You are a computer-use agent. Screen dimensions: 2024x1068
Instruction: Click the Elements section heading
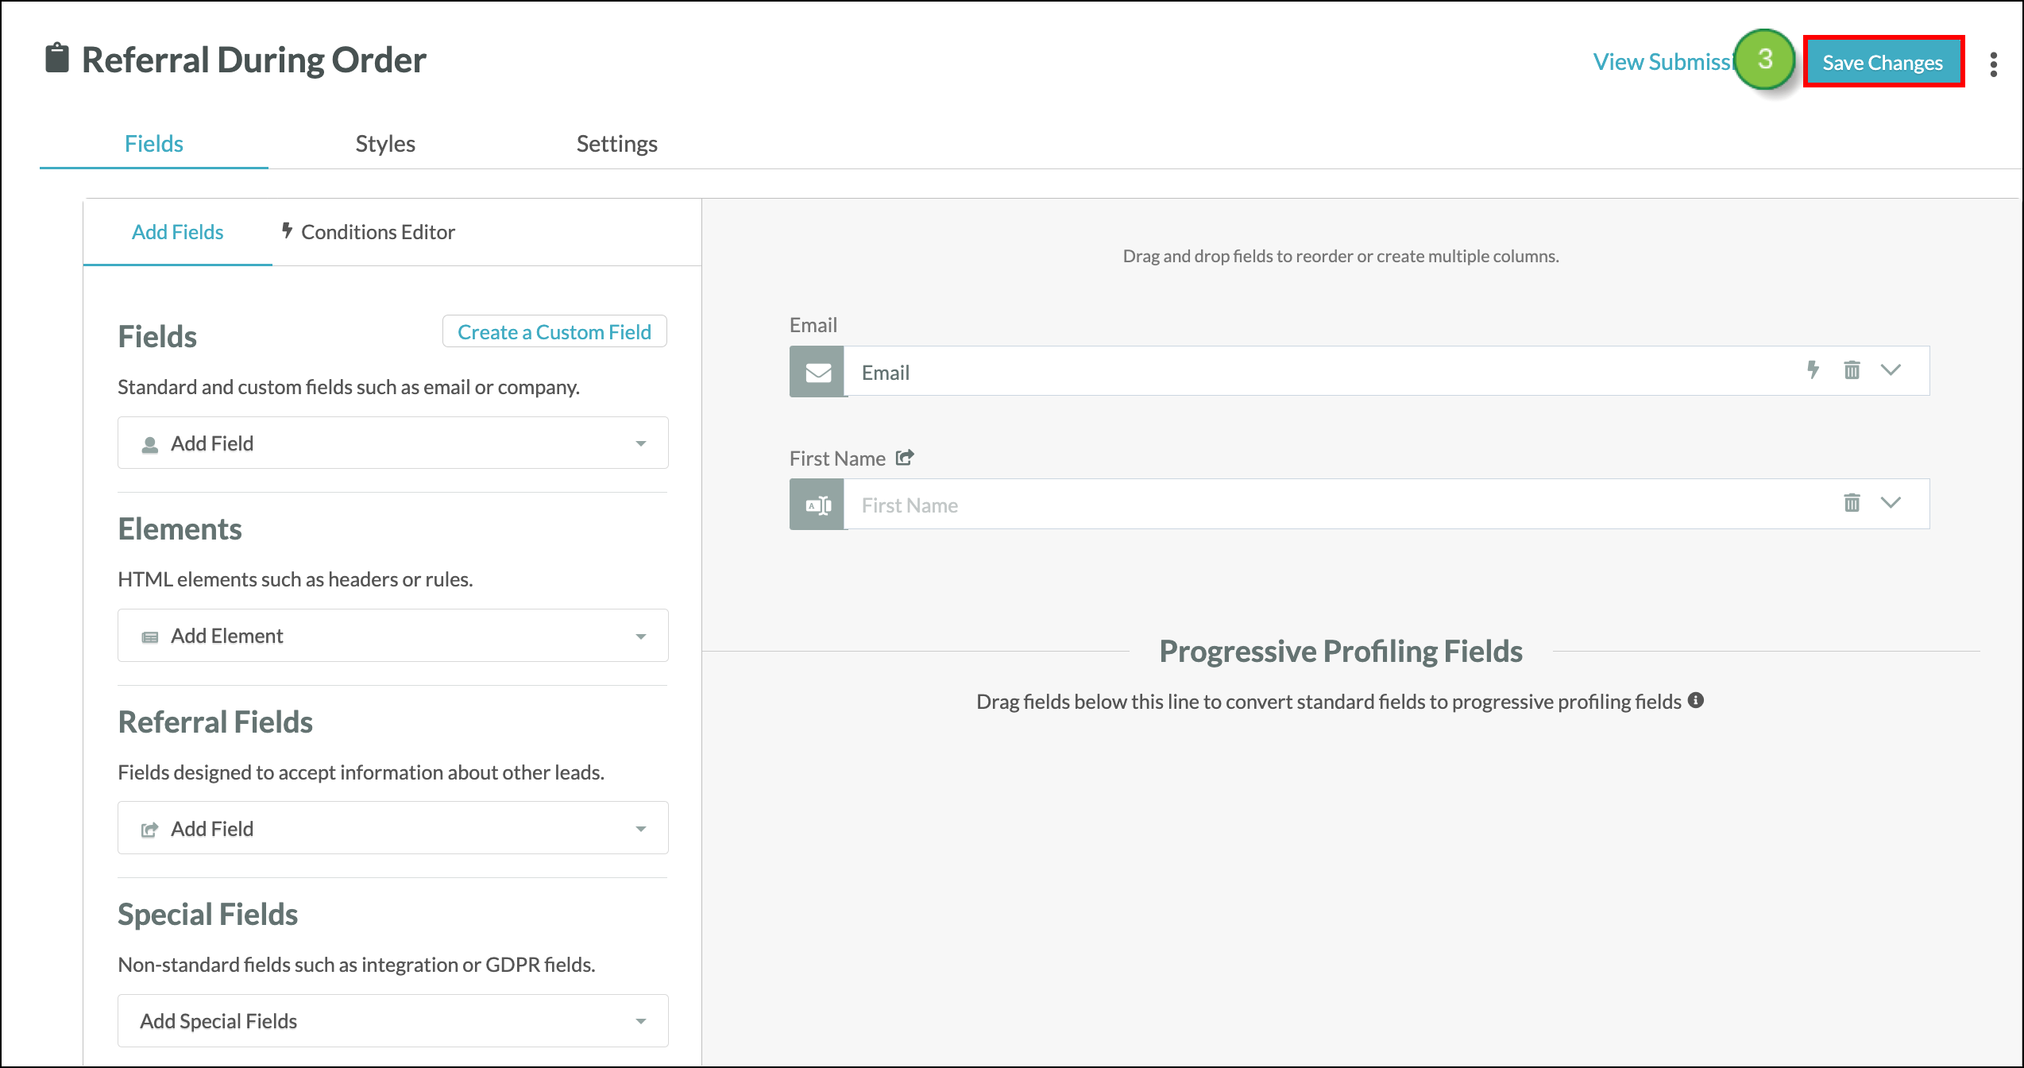[x=180, y=528]
